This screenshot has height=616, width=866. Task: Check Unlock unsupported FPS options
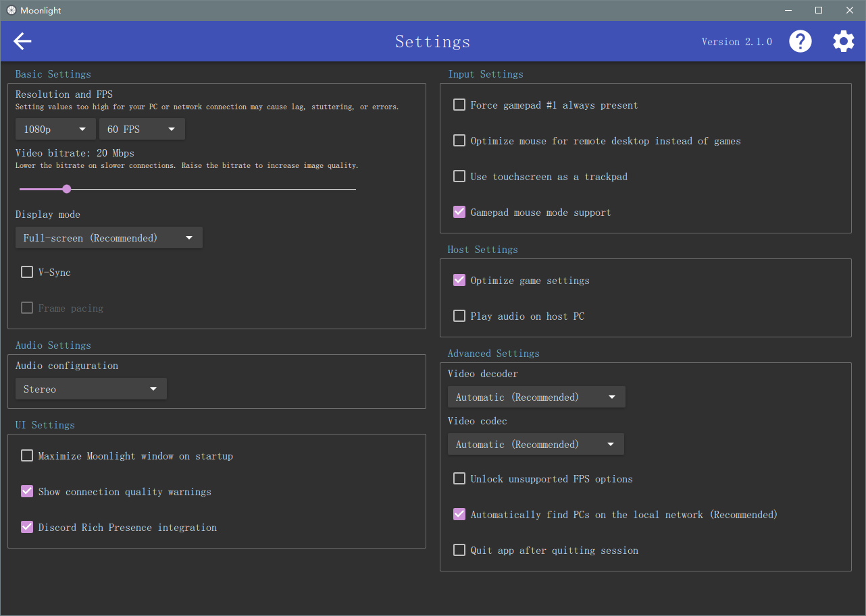[459, 478]
